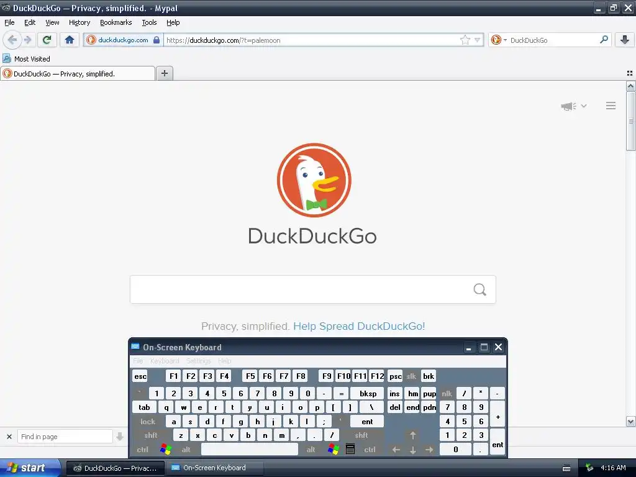This screenshot has width=636, height=477.
Task: Open the On-Screen Keyboard's Settings menu
Action: point(198,361)
